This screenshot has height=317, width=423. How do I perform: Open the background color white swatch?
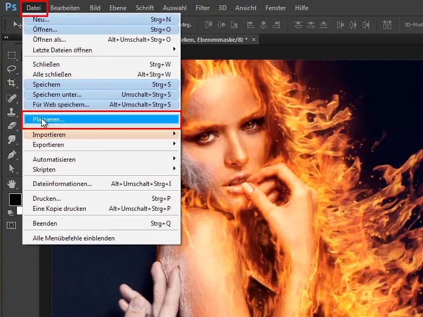pos(20,211)
